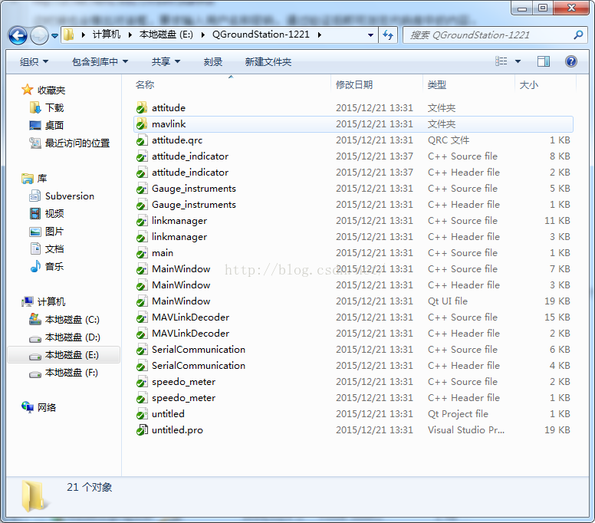Open 桌面 in favorites

pos(54,125)
